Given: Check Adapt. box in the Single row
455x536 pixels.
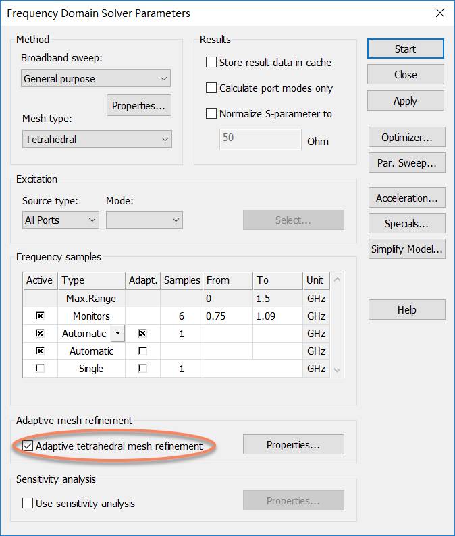Looking at the screenshot, I should coord(142,368).
